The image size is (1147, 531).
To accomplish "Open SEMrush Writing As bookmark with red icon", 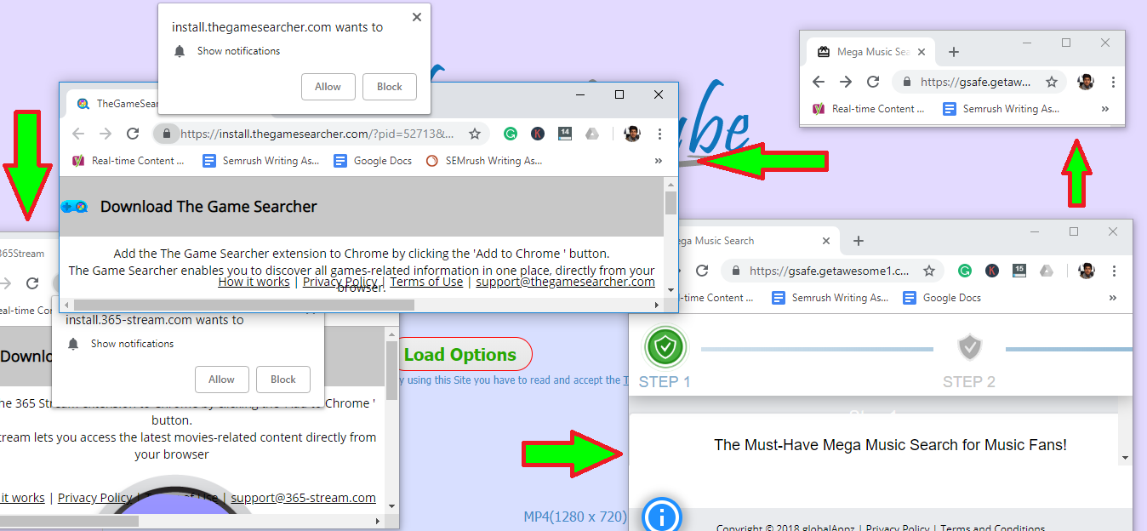I will pos(484,161).
